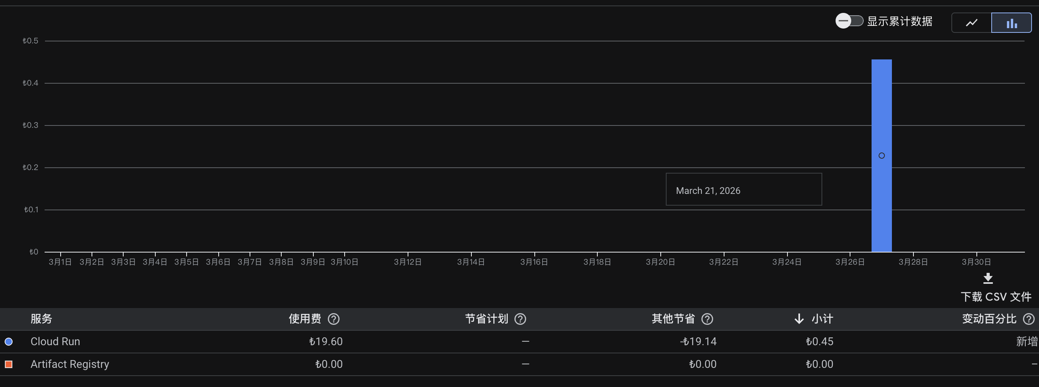Click Artifact Registry usage fee ₺0.00
The image size is (1039, 387).
pos(329,364)
